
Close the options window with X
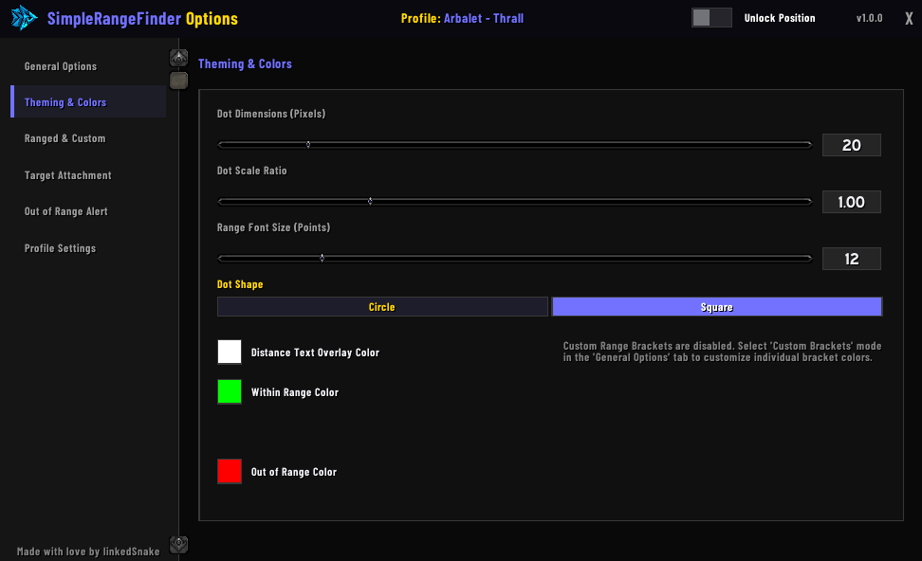pos(909,18)
